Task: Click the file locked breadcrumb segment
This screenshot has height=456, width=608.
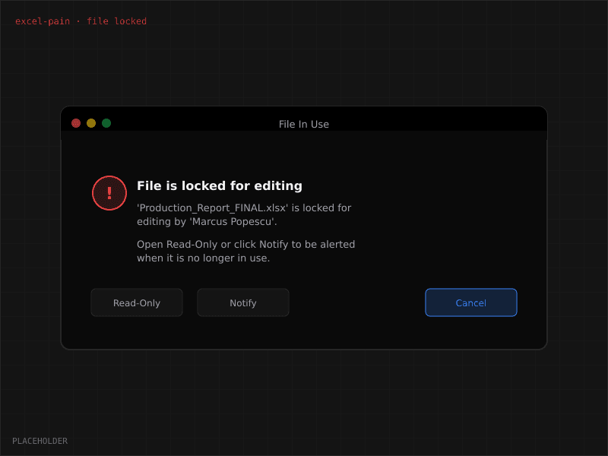Action: click(x=116, y=21)
